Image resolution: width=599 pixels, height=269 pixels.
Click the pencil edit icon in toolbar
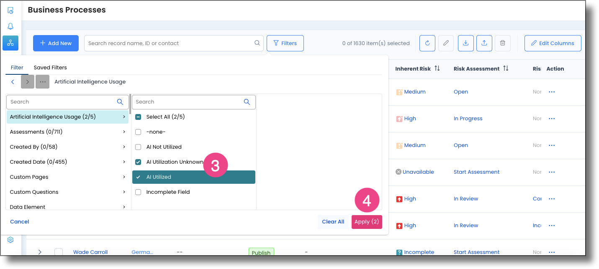[446, 43]
